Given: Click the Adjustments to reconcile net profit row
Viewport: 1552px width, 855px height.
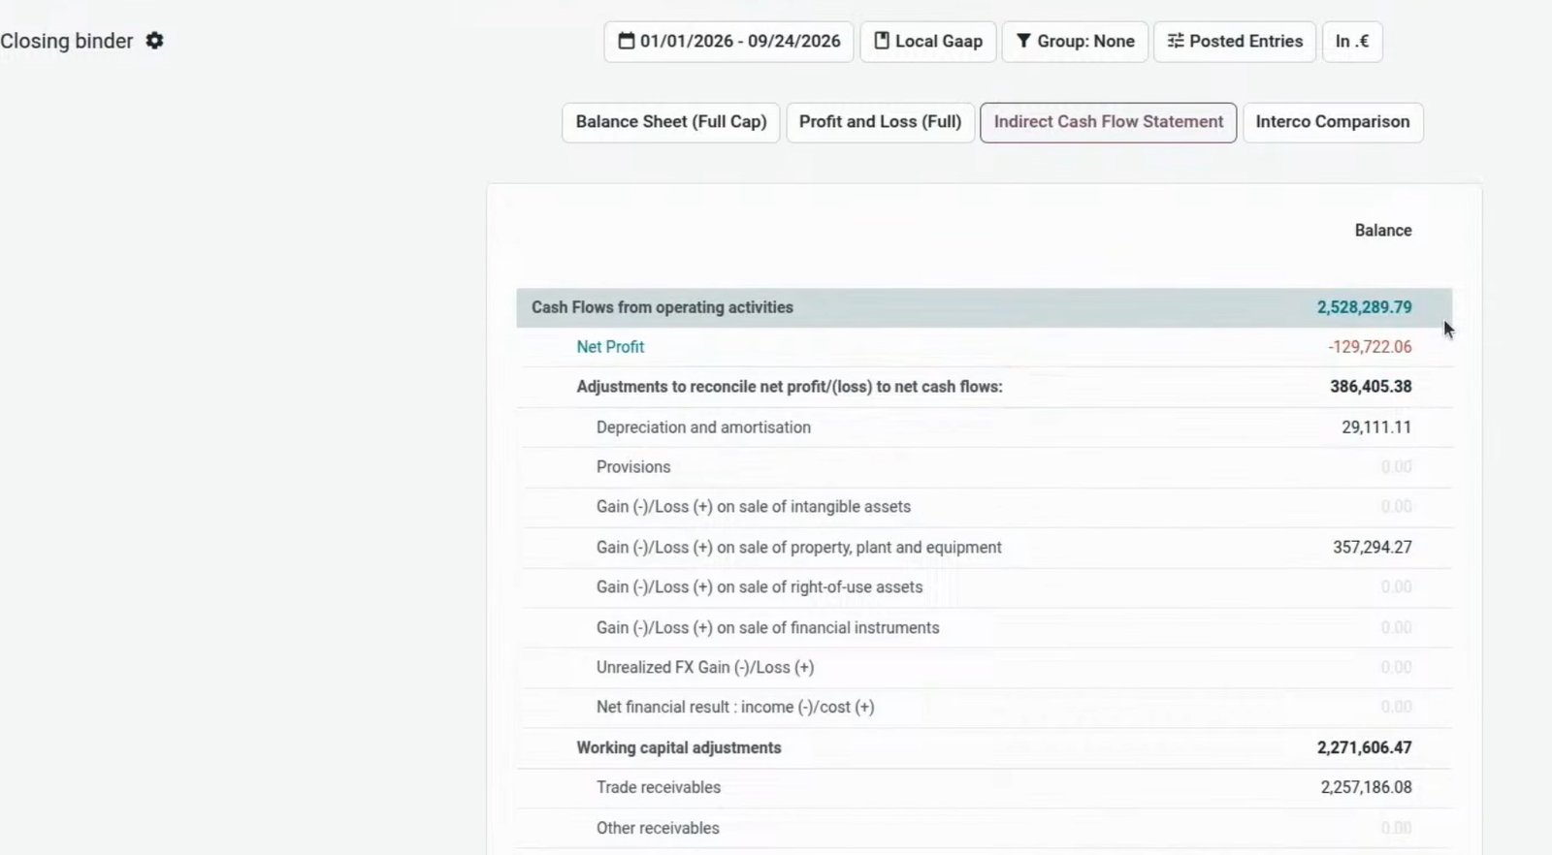Looking at the screenshot, I should click(985, 387).
